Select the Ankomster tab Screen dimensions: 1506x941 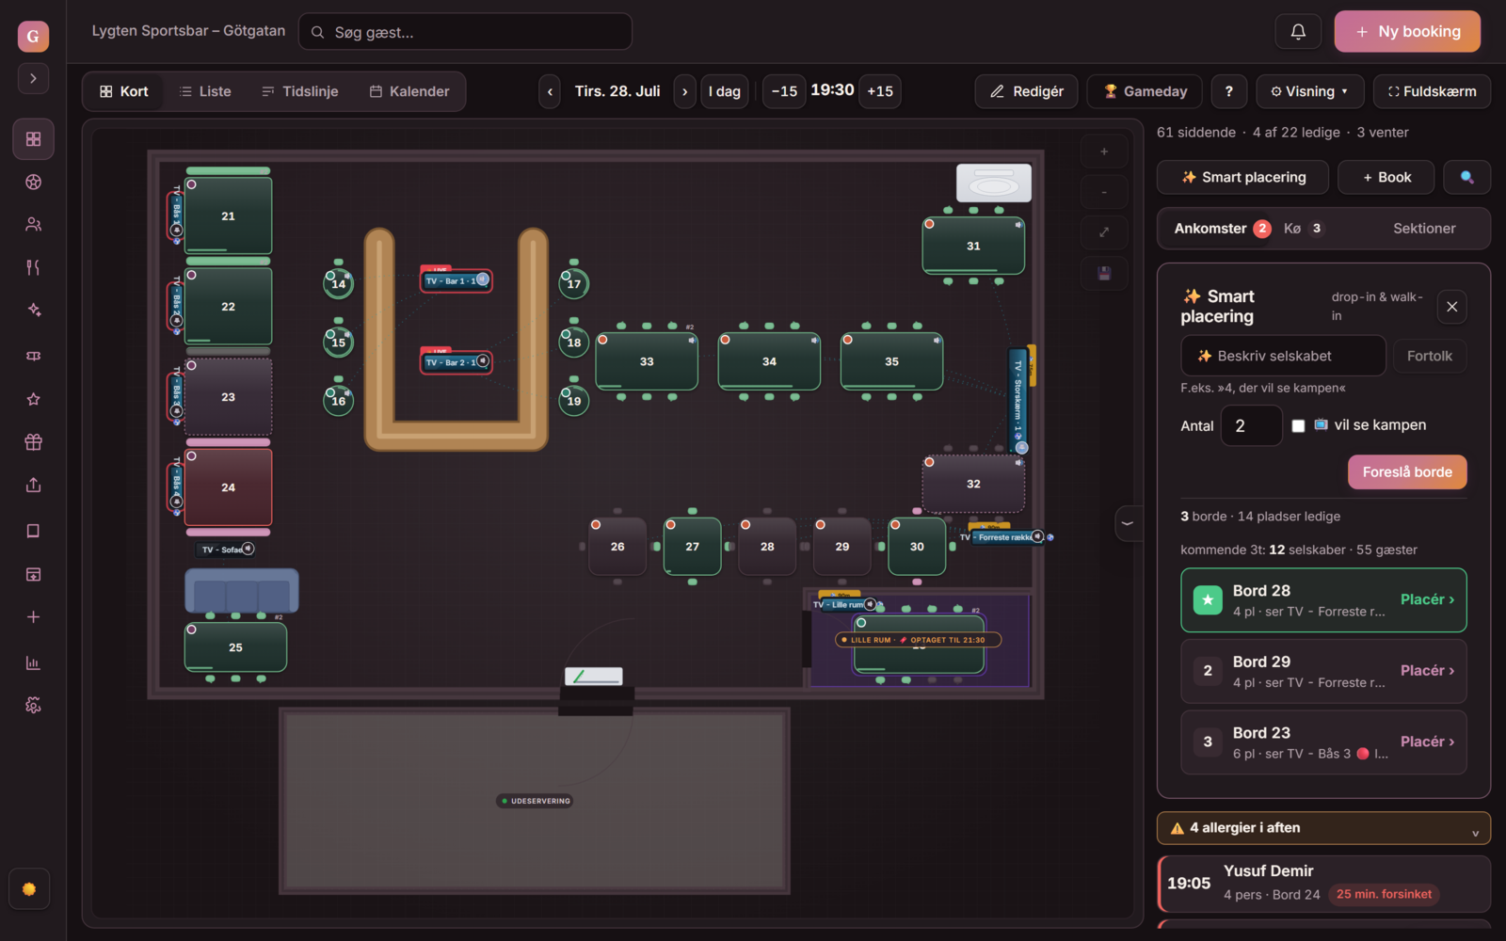[1222, 229]
